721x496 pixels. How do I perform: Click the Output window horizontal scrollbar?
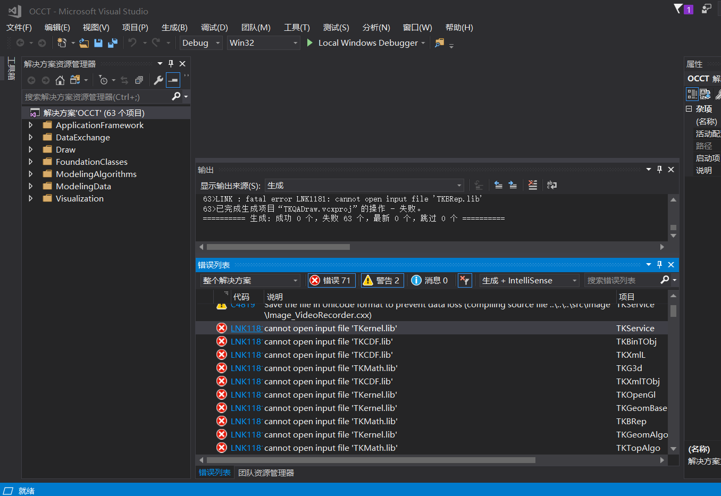[278, 247]
